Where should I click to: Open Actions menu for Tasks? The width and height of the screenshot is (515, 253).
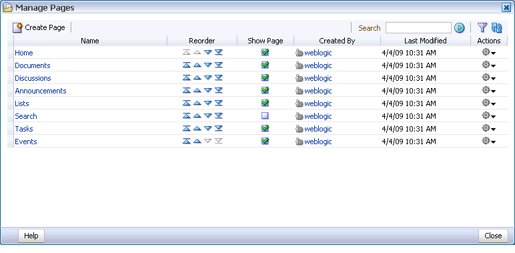(x=489, y=128)
